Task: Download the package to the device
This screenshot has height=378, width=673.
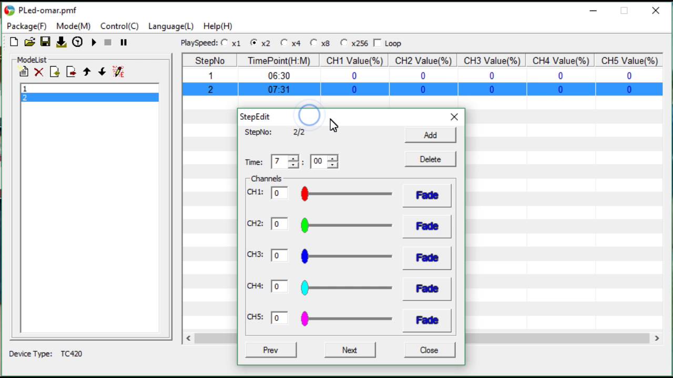Action: coord(62,42)
